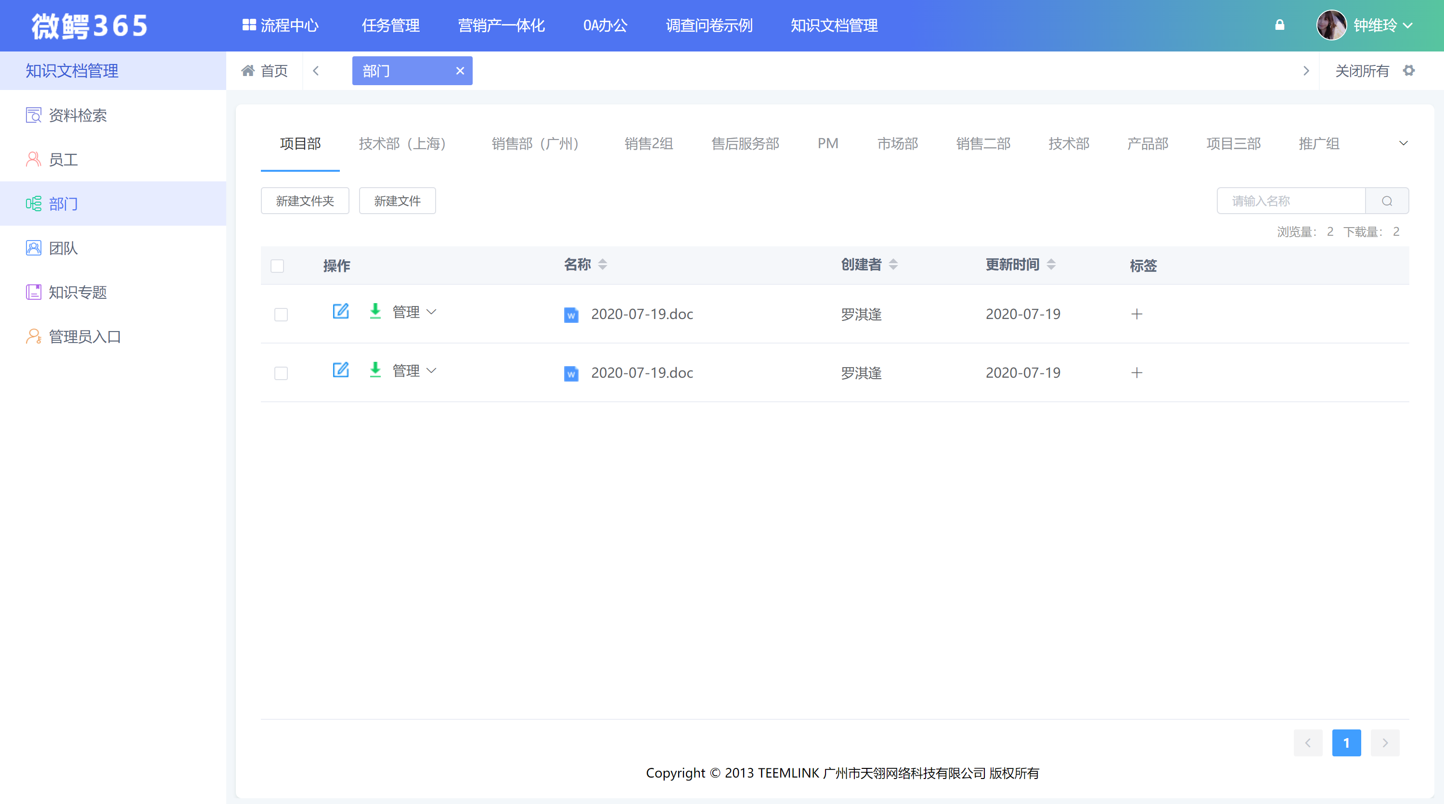Click the home icon in breadcrumb bar
Screen dimensions: 1444x804
[x=249, y=71]
